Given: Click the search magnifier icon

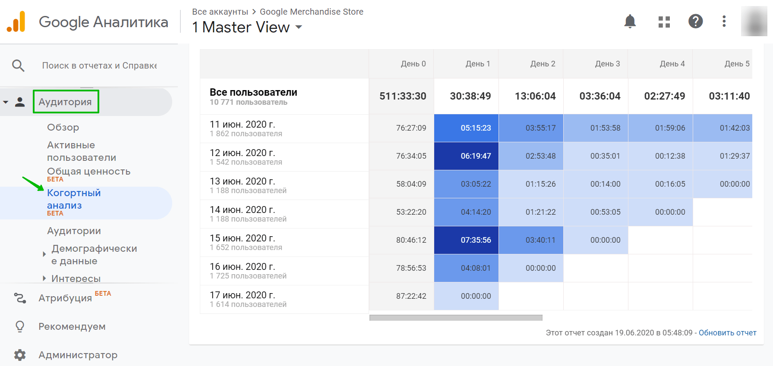Looking at the screenshot, I should click(x=18, y=66).
